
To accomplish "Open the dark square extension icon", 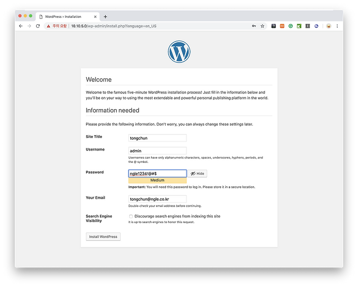I will coord(273,26).
